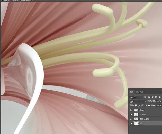Click the lock position move icon
This screenshot has width=162, height=134.
click(x=143, y=106)
